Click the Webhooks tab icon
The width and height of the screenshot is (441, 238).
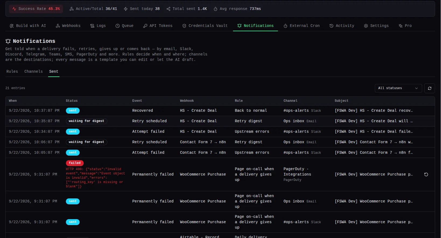coord(58,26)
